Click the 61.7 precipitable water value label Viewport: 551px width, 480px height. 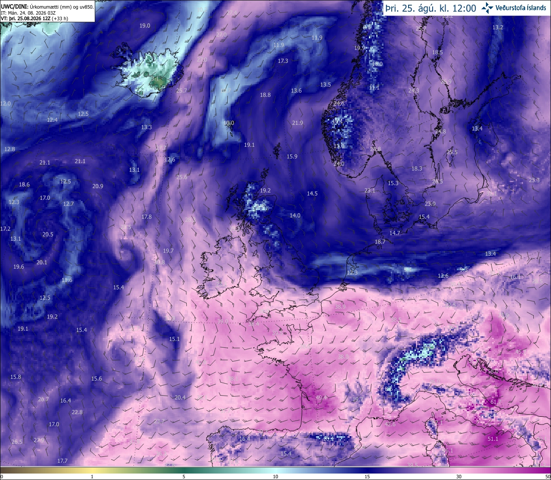click(496, 402)
